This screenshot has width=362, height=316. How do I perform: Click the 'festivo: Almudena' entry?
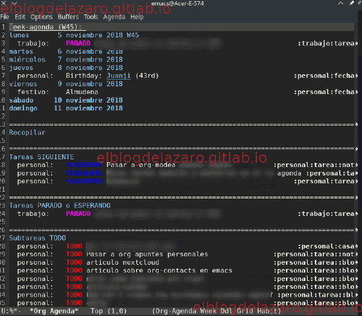pos(58,92)
